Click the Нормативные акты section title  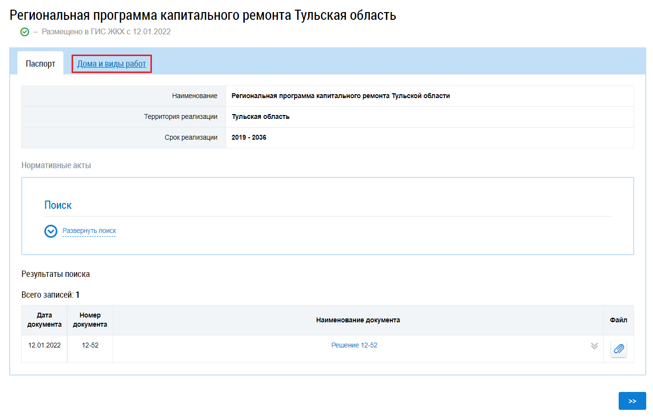56,165
